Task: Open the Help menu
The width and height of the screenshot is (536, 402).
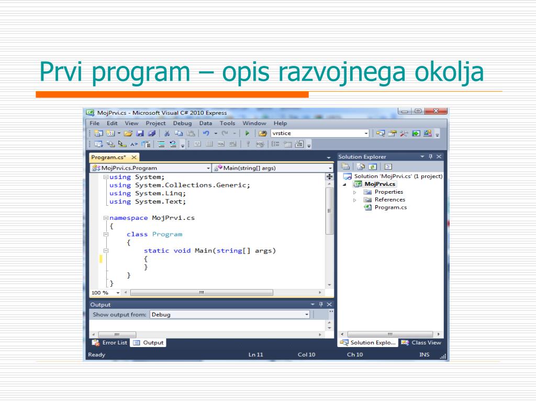Action: [280, 123]
